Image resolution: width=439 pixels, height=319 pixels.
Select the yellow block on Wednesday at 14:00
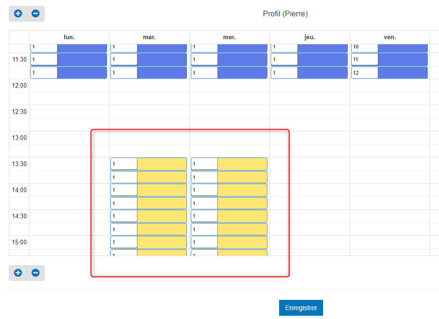242,190
